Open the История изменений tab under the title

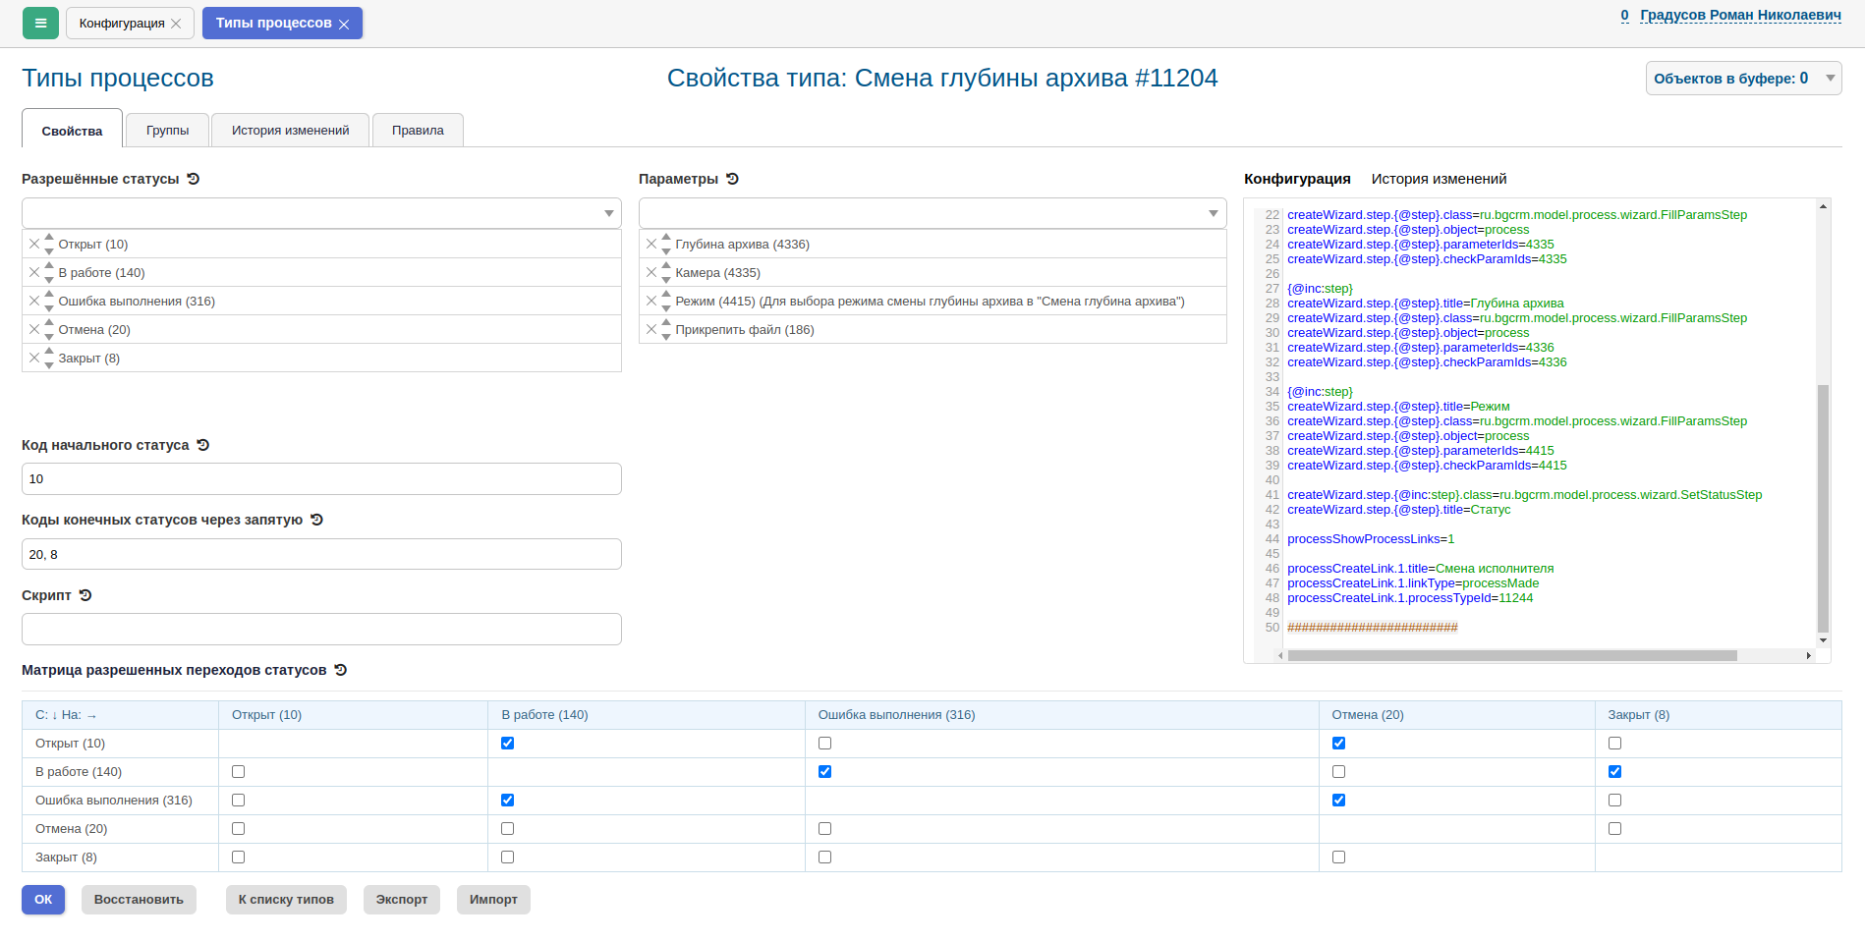290,130
